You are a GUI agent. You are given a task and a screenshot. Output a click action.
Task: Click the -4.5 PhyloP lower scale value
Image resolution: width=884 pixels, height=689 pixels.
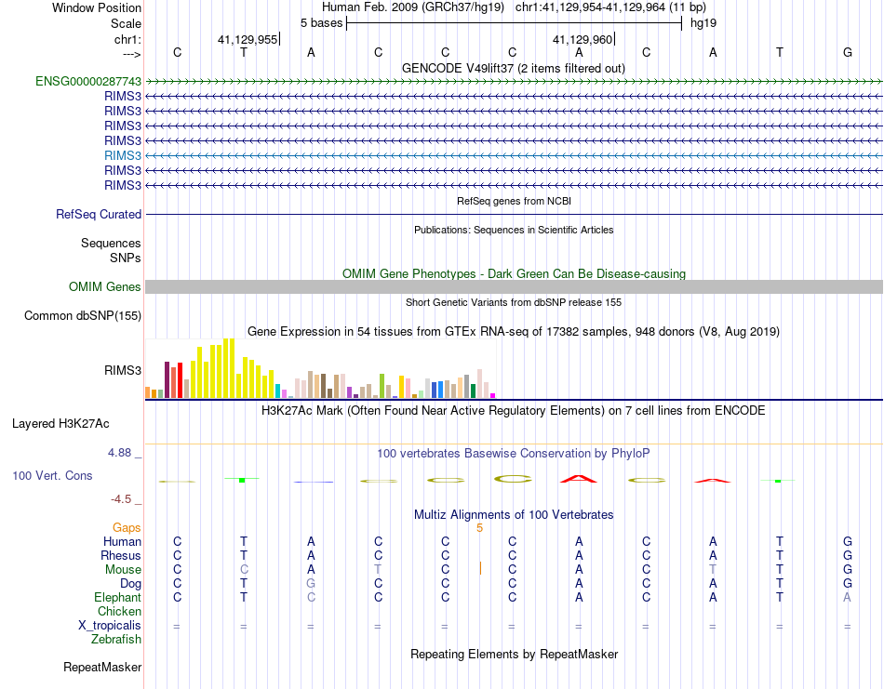tap(121, 499)
